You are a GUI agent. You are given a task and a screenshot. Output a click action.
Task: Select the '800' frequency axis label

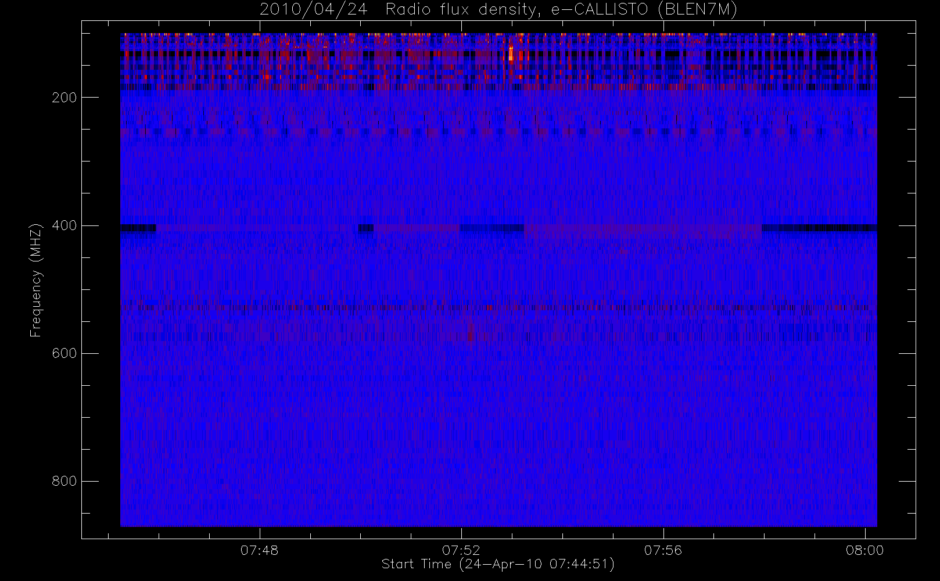[64, 481]
